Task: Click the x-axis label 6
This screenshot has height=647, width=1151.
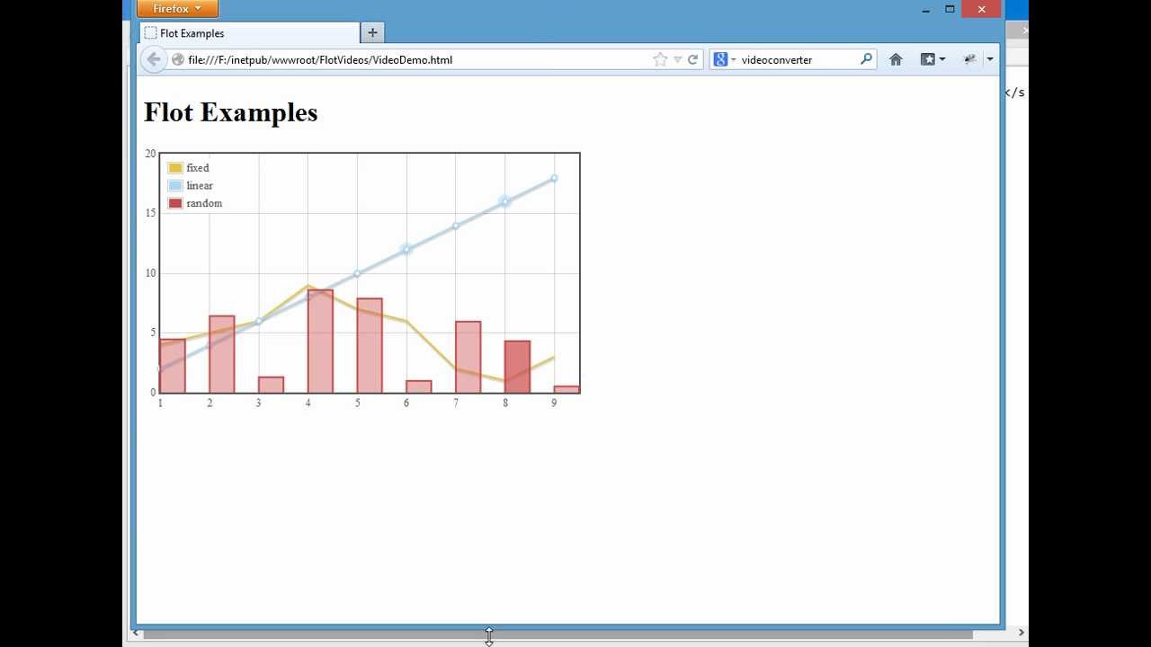Action: pos(406,403)
